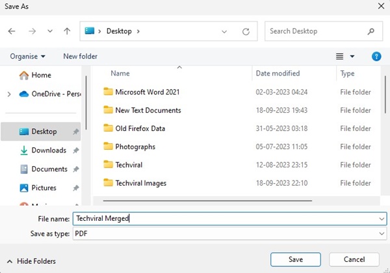The image size is (390, 273).
Task: Click the pin icon beside Pictures
Action: (75, 188)
